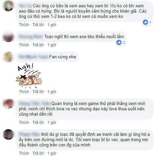
Task: Like the 'thiếu muối lắm' comment
Action: [x=24, y=45]
